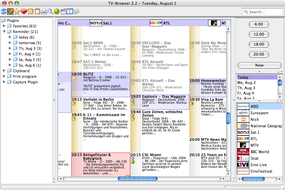Expand the Clipboard tree node
This screenshot has width=285, height=190.
point(4,71)
